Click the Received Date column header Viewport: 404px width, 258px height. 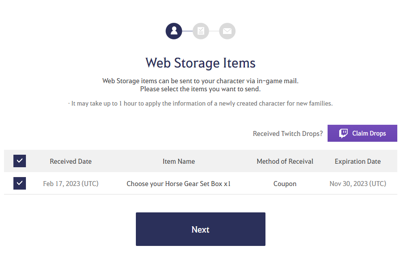coord(71,161)
